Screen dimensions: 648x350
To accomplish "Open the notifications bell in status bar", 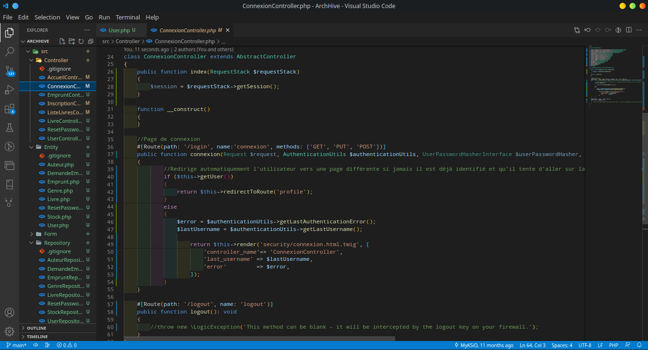I will 639,345.
